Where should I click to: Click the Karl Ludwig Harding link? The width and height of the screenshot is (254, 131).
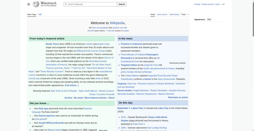157,128
